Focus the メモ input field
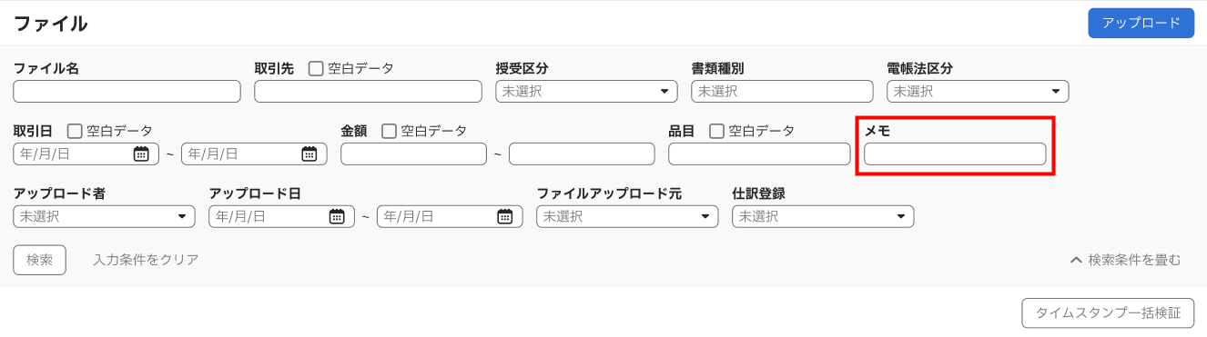 click(x=955, y=154)
